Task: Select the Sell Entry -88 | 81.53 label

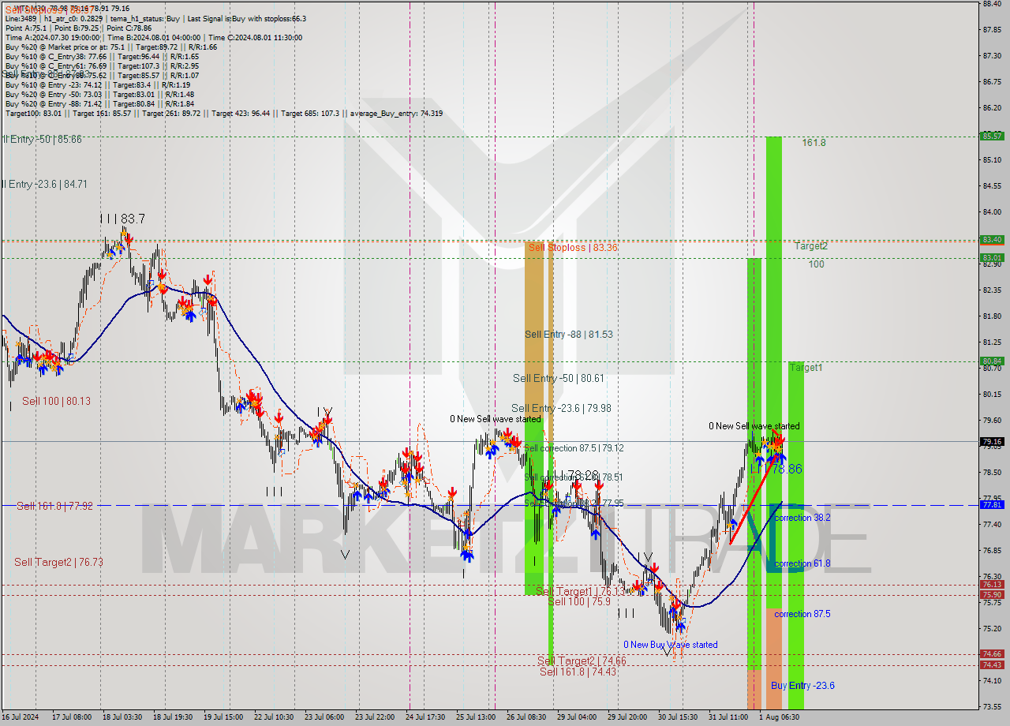Action: [568, 335]
